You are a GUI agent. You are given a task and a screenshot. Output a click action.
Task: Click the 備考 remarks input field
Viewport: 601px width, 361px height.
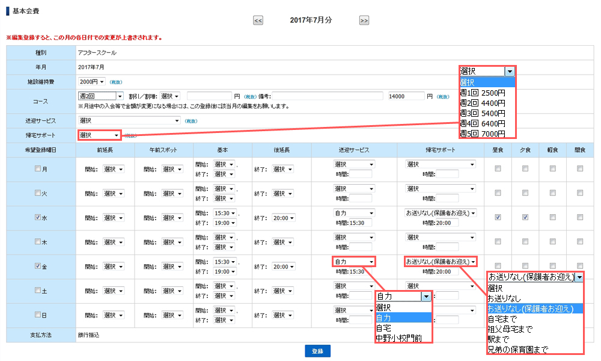point(328,96)
